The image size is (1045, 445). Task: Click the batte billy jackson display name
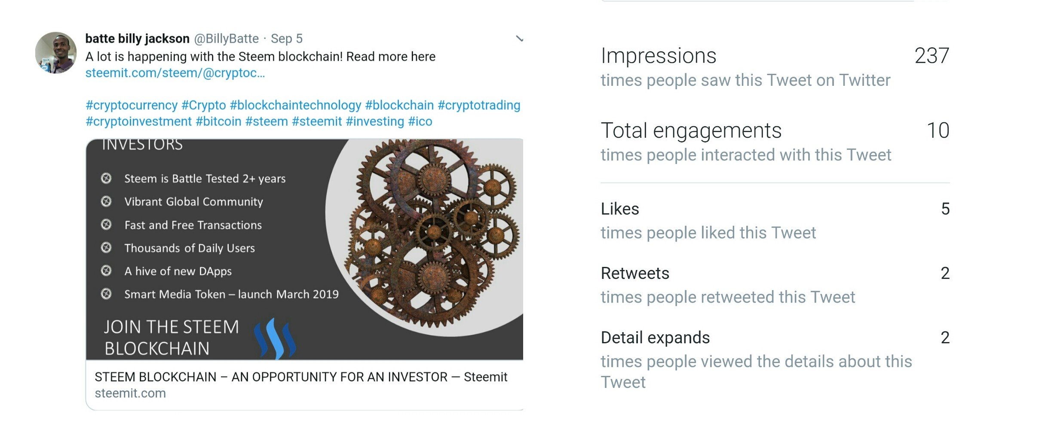pos(138,39)
